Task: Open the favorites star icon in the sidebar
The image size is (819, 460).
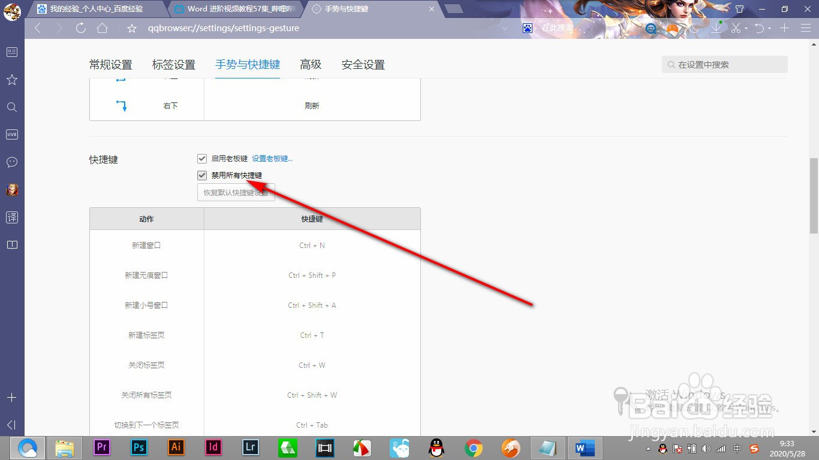Action: coord(12,80)
